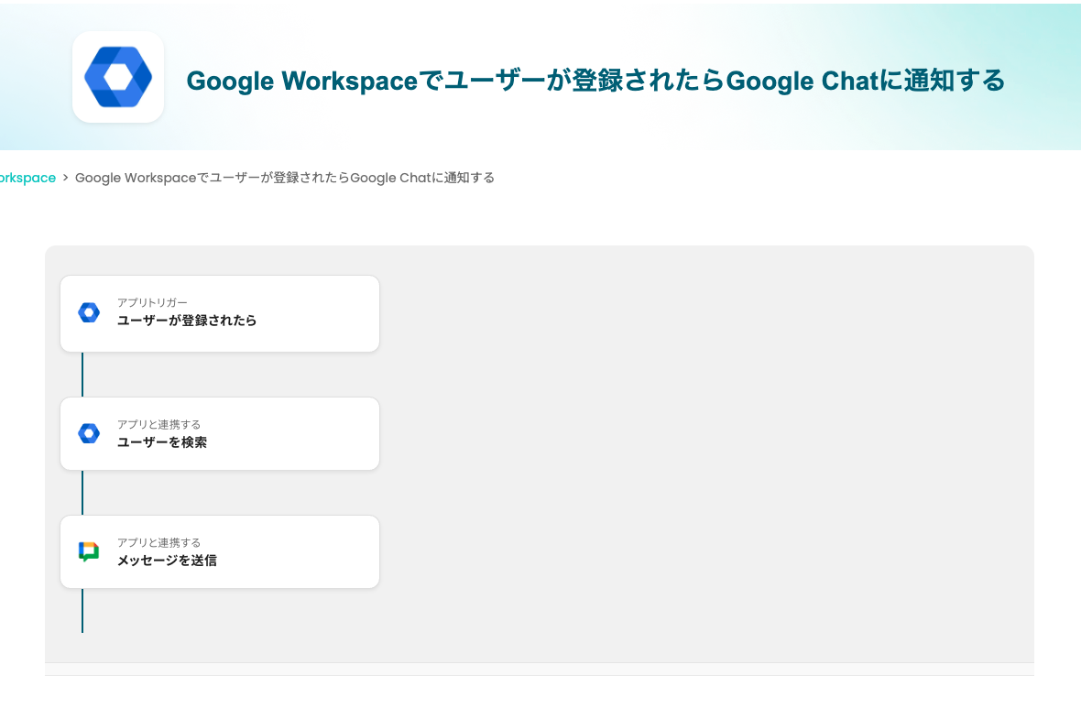The height and width of the screenshot is (708, 1081).
Task: Click the blank right side of the ユーザーを検索 card
Action: [311, 434]
